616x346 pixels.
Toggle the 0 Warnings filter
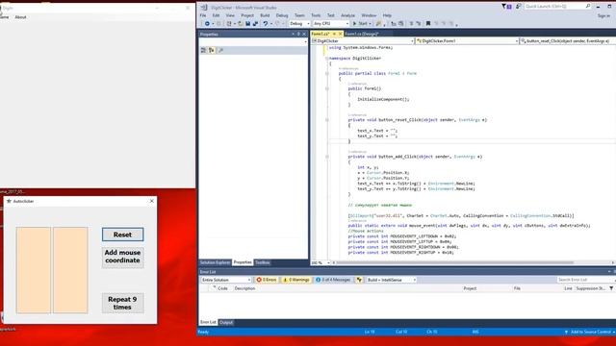(296, 280)
